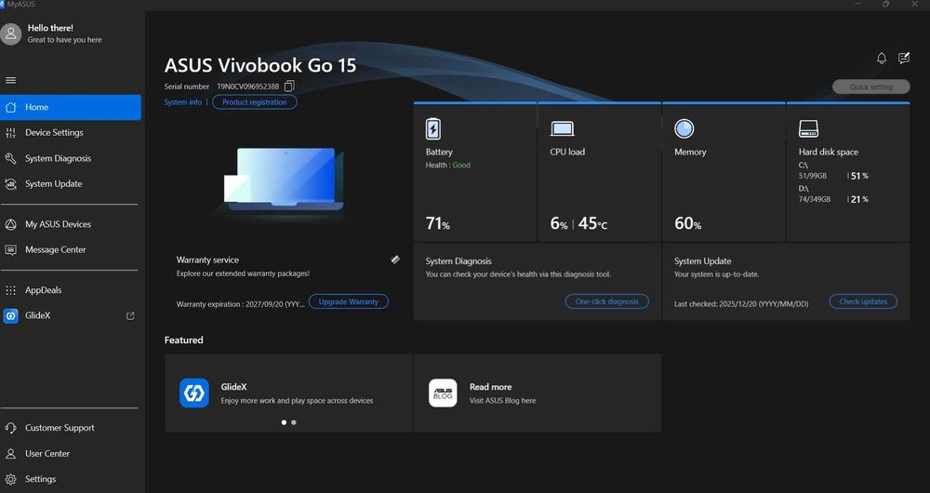The image size is (930, 493).
Task: Open Message Center
Action: pos(71,250)
